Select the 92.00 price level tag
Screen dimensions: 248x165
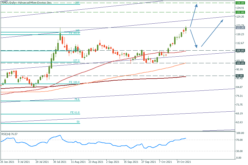pyautogui.click(x=240, y=76)
